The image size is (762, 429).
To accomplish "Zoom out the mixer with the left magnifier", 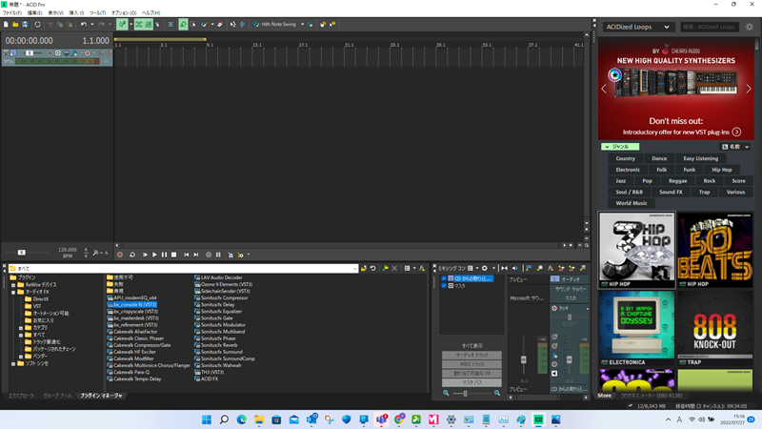I will pos(446,393).
